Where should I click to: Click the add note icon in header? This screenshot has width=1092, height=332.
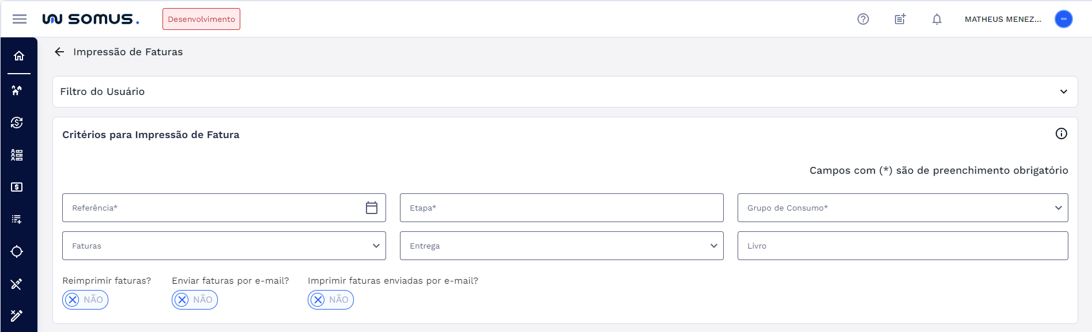tap(900, 19)
